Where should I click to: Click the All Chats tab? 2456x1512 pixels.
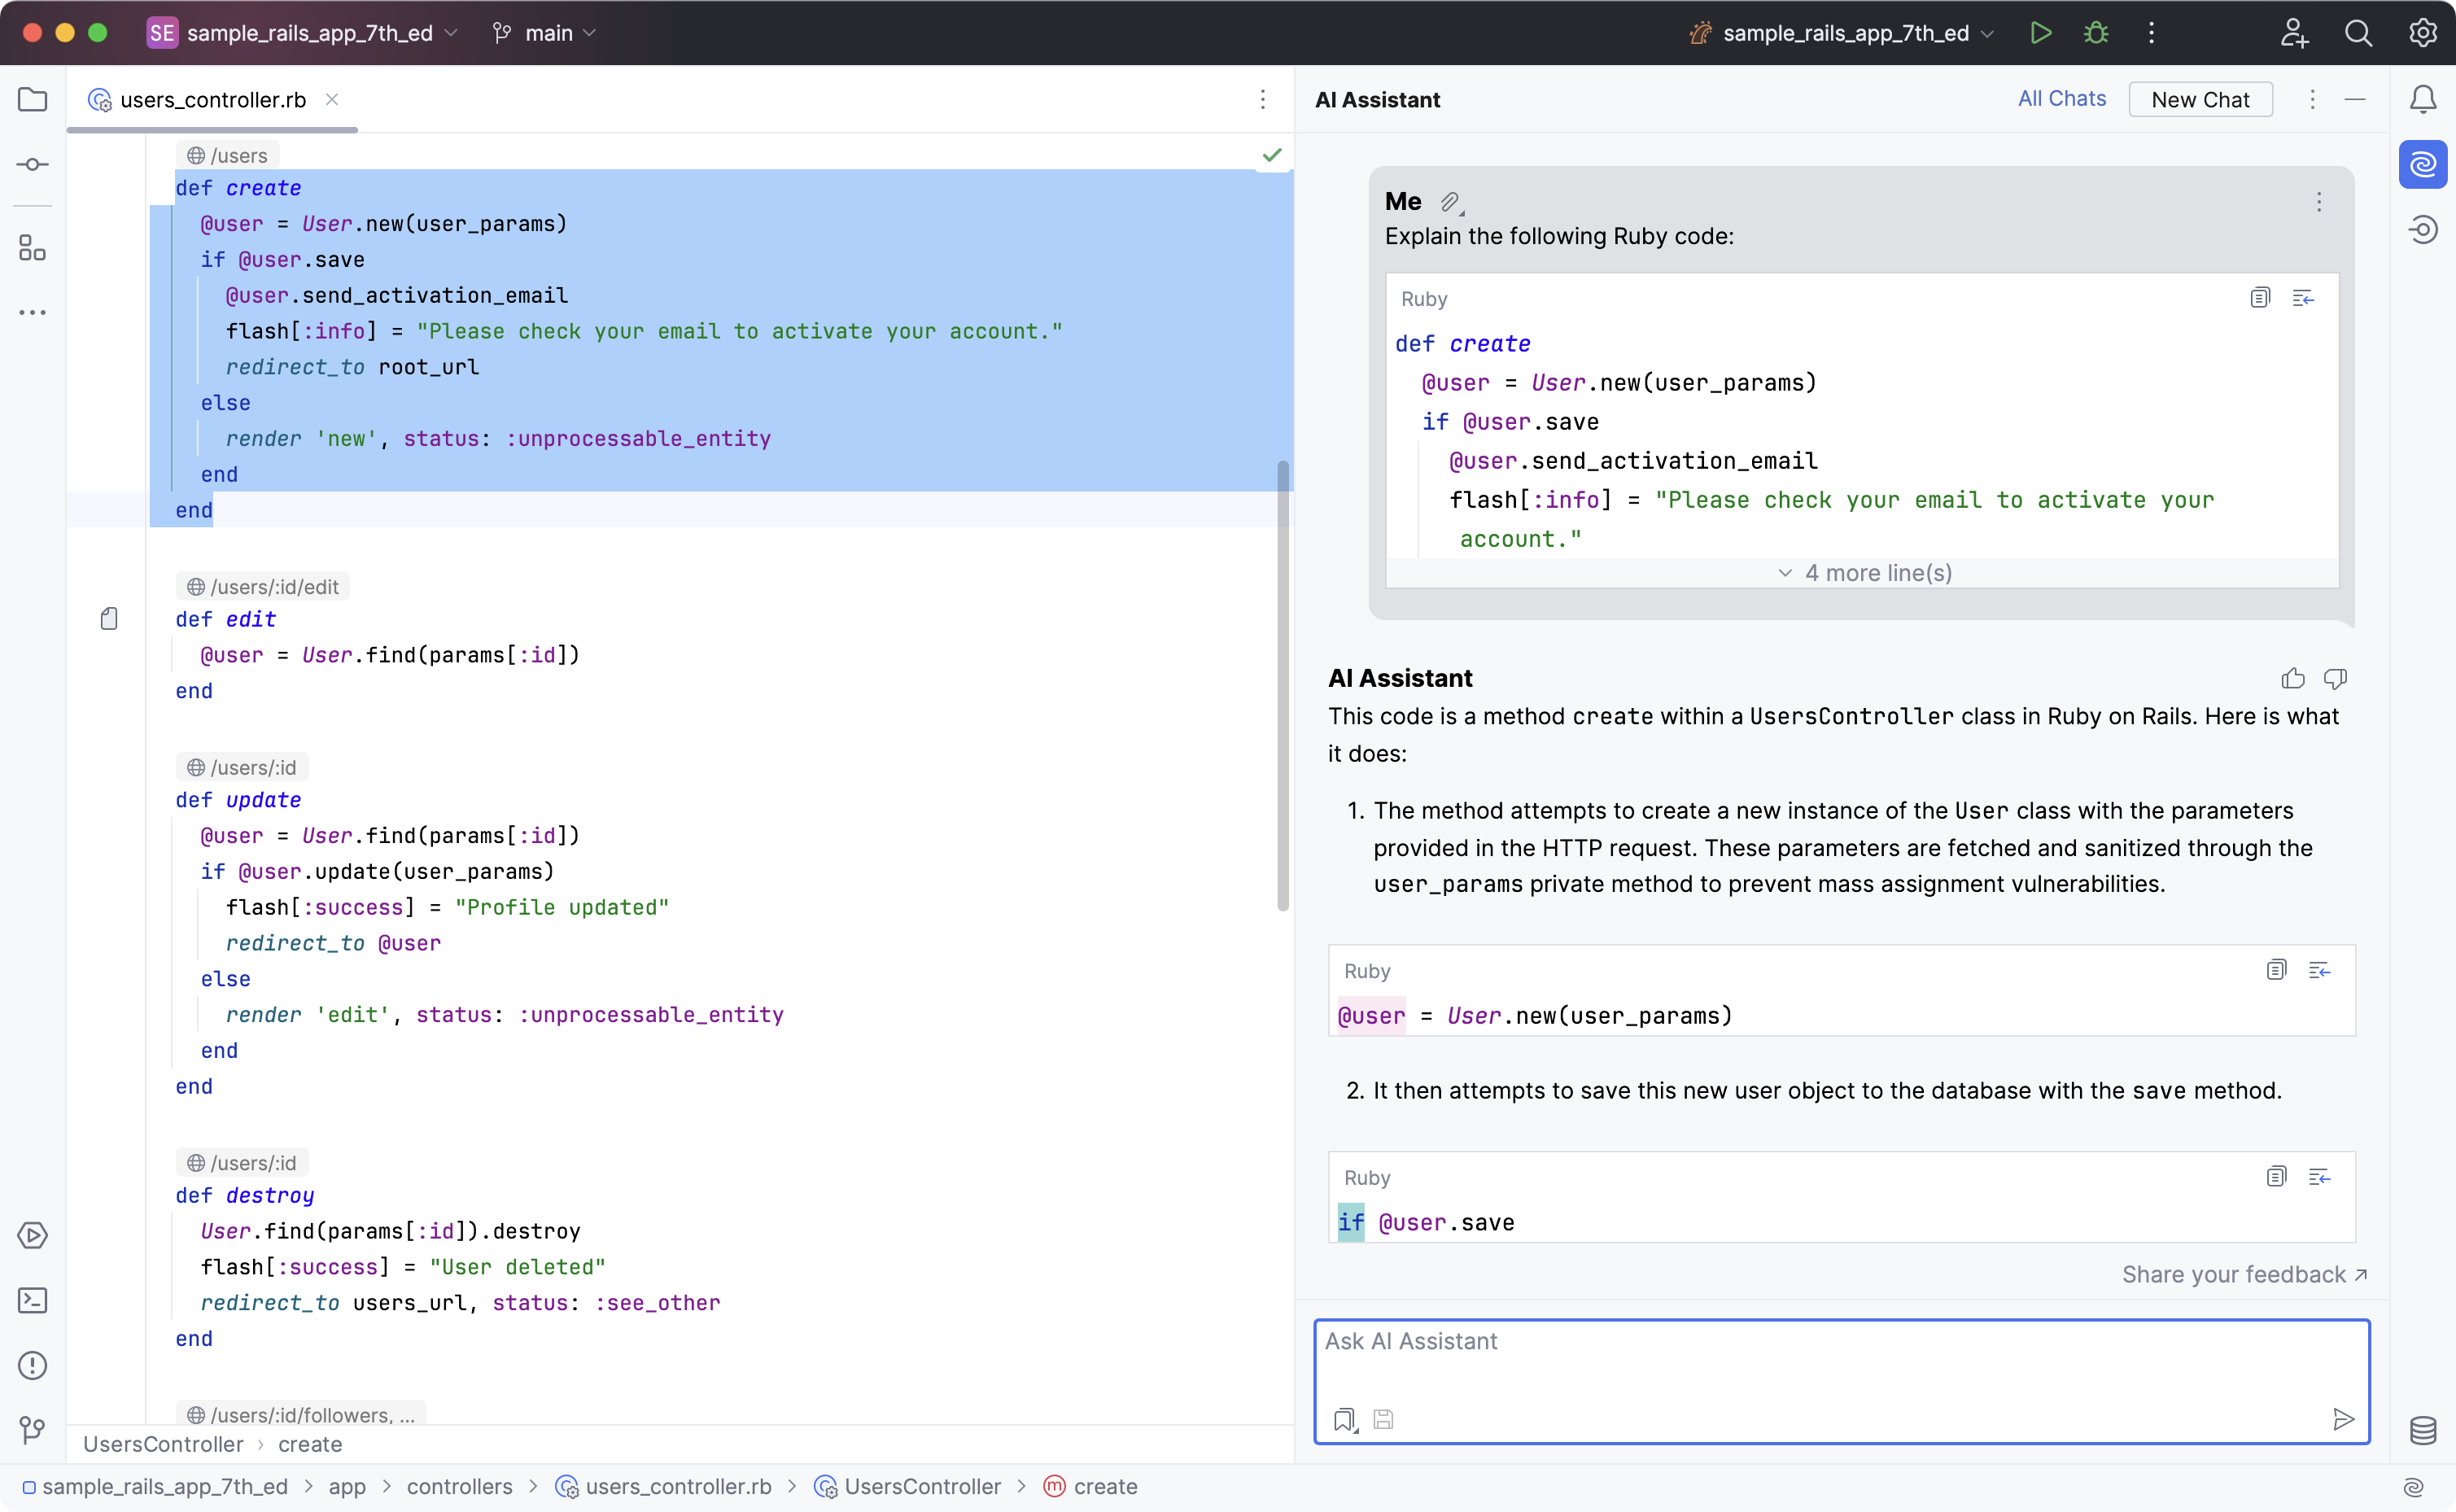pos(2061,98)
